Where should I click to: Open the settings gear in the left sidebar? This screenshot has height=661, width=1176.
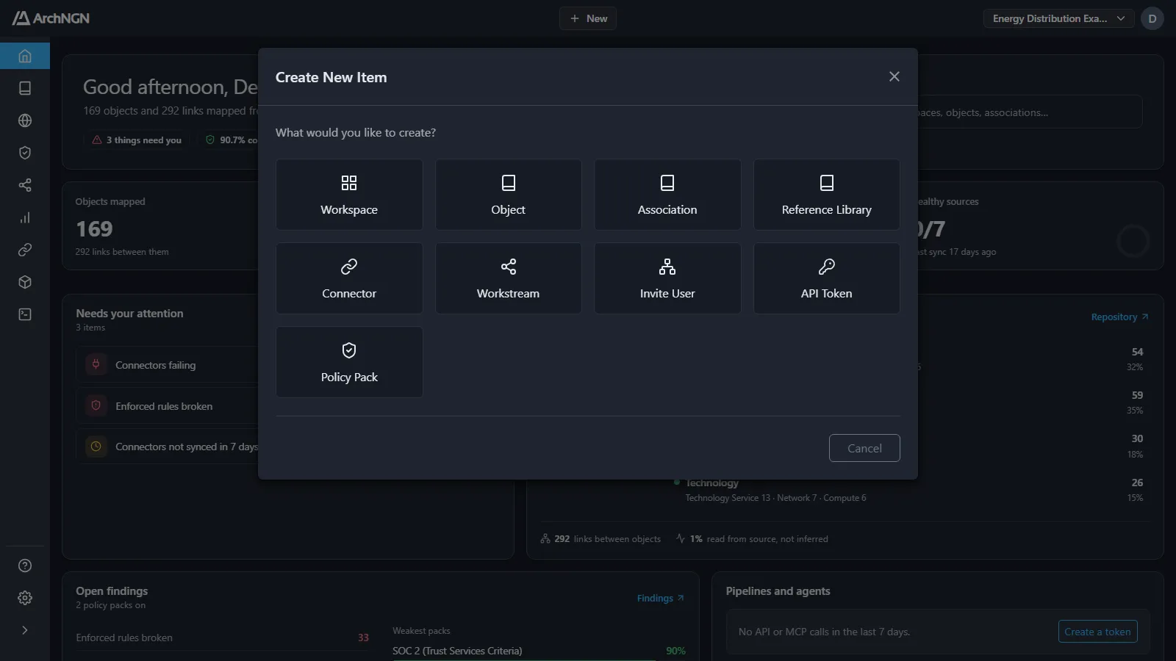25,598
